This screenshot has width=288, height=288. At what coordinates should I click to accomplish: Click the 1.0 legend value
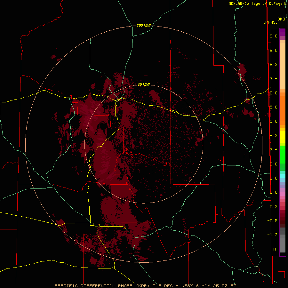click(x=274, y=192)
